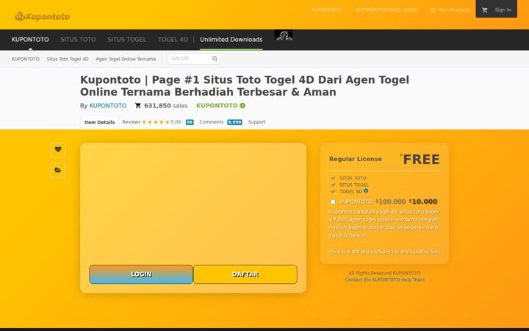This screenshot has width=529, height=331.
Task: Click the cart icon next to 631,850 sales
Action: (x=137, y=106)
